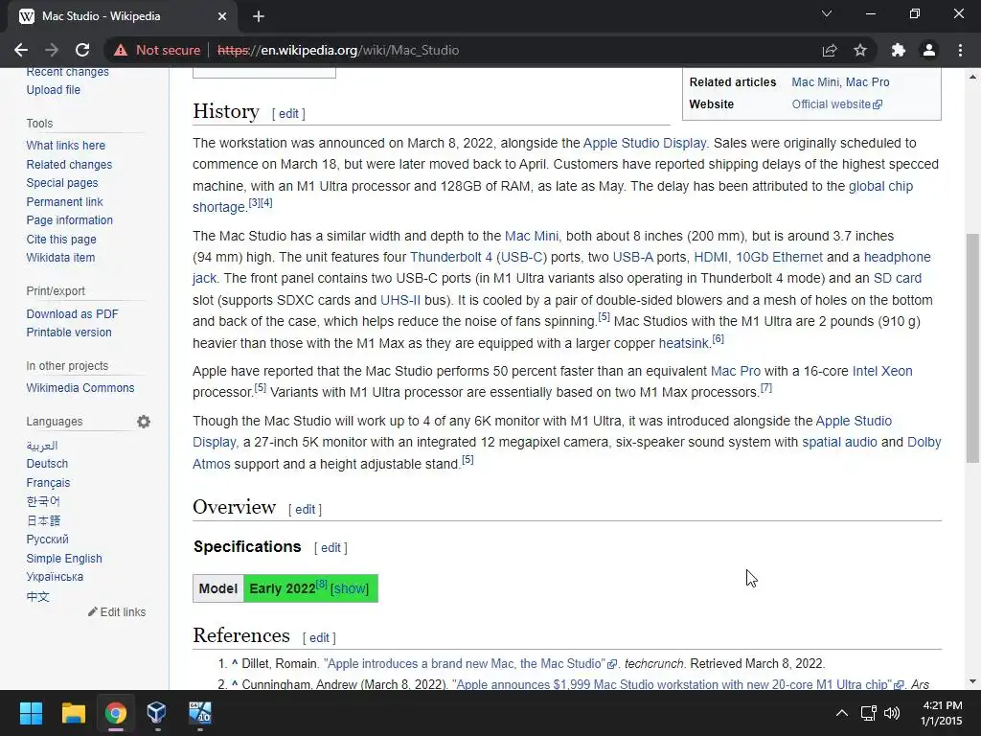Open Related changes in sidebar
Viewport: 981px width, 736px height.
coord(69,165)
